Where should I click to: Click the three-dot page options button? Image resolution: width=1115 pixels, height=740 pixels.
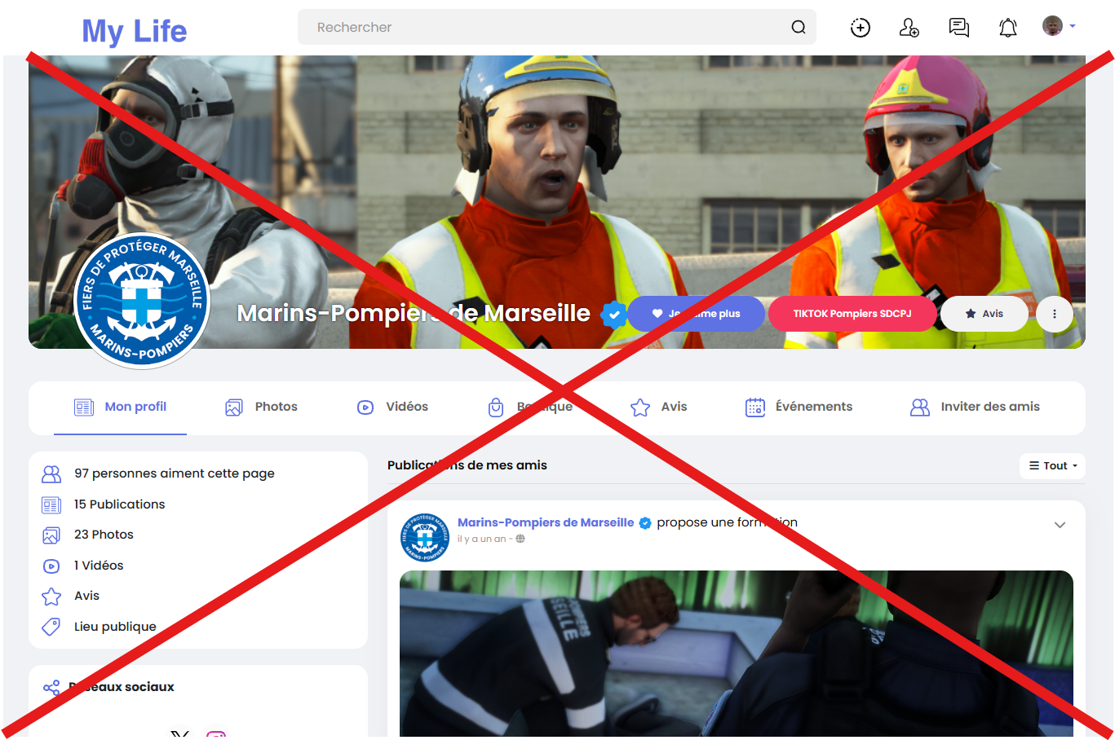click(1054, 314)
